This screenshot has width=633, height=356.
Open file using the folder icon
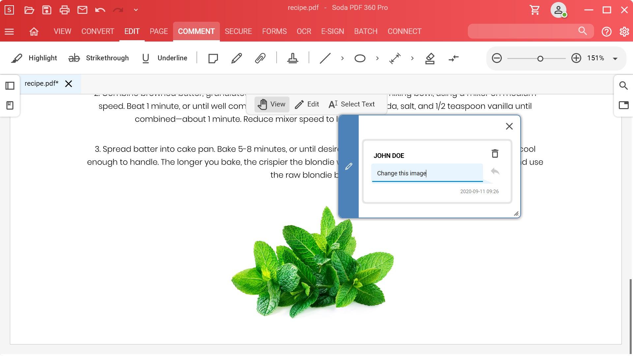point(29,10)
